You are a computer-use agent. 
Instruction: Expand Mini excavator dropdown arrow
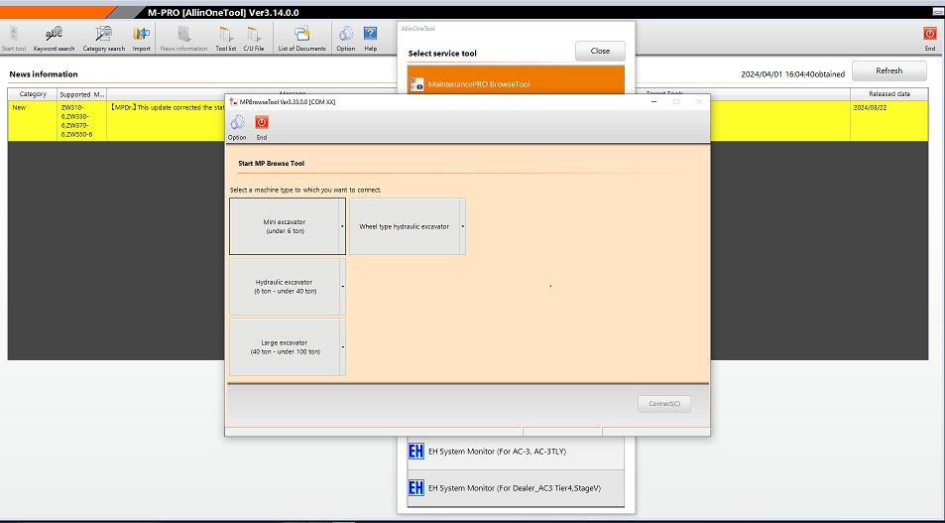point(342,226)
